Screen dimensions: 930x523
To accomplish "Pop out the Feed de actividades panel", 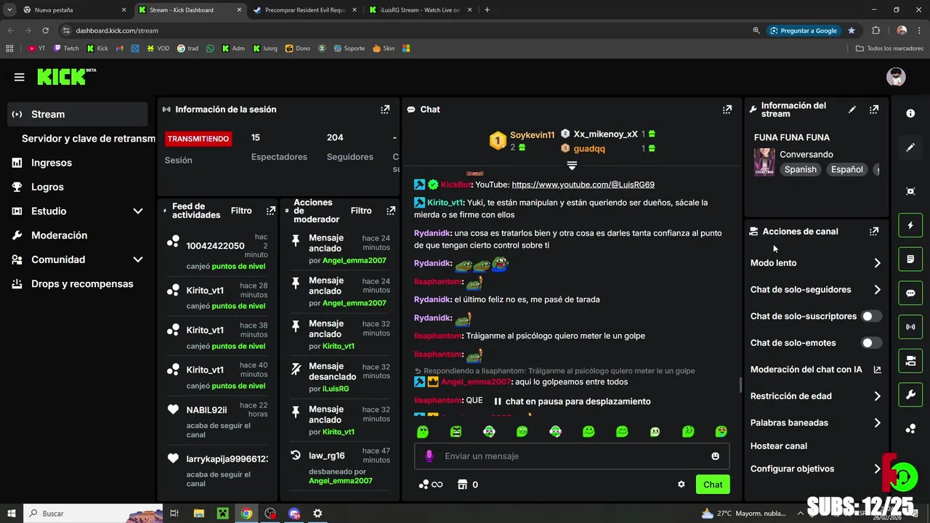I will 271,211.
